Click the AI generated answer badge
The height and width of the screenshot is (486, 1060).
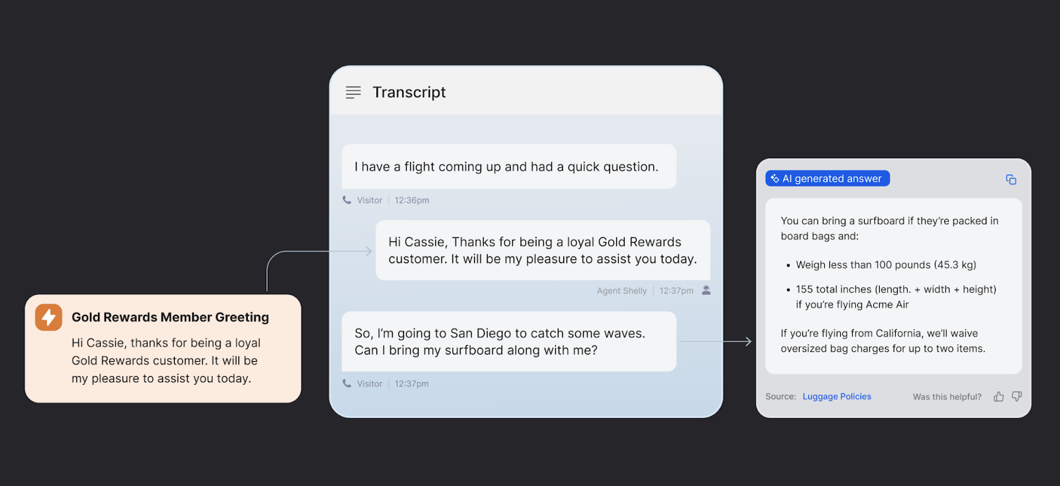pyautogui.click(x=827, y=179)
